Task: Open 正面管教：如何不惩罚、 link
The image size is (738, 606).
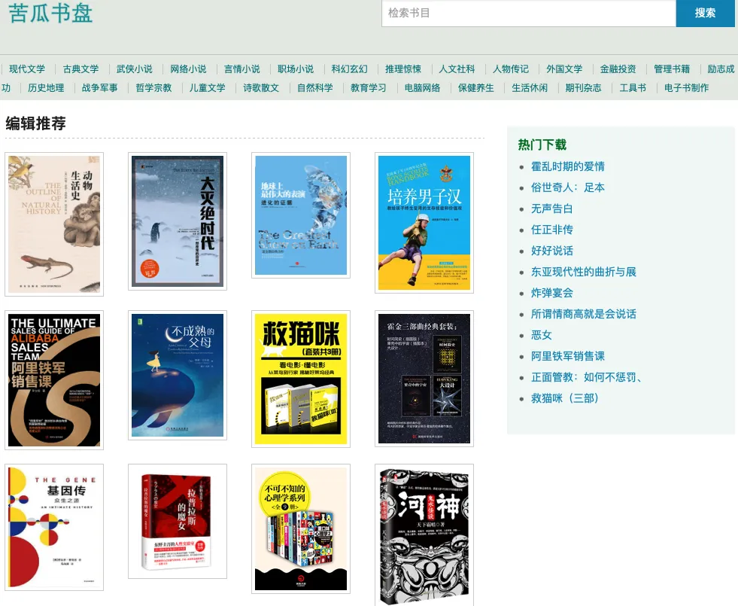Action: [x=587, y=378]
